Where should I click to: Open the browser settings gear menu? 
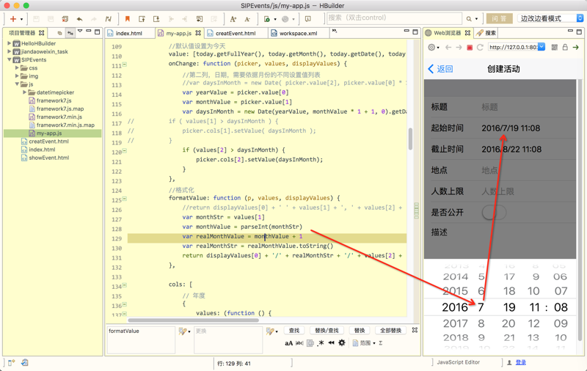coord(434,47)
